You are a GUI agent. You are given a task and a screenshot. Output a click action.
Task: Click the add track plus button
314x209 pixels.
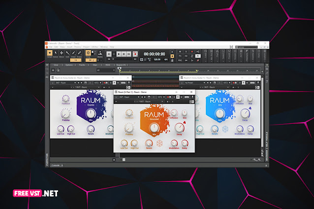(53, 70)
